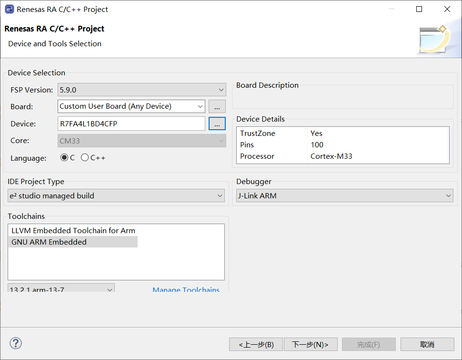Maximize the Renesas RA project window
The image size is (462, 360).
click(419, 9)
